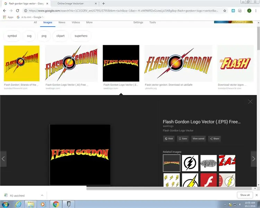This screenshot has width=260, height=208.
Task: Click the address bar URL field
Action: coord(123,11)
